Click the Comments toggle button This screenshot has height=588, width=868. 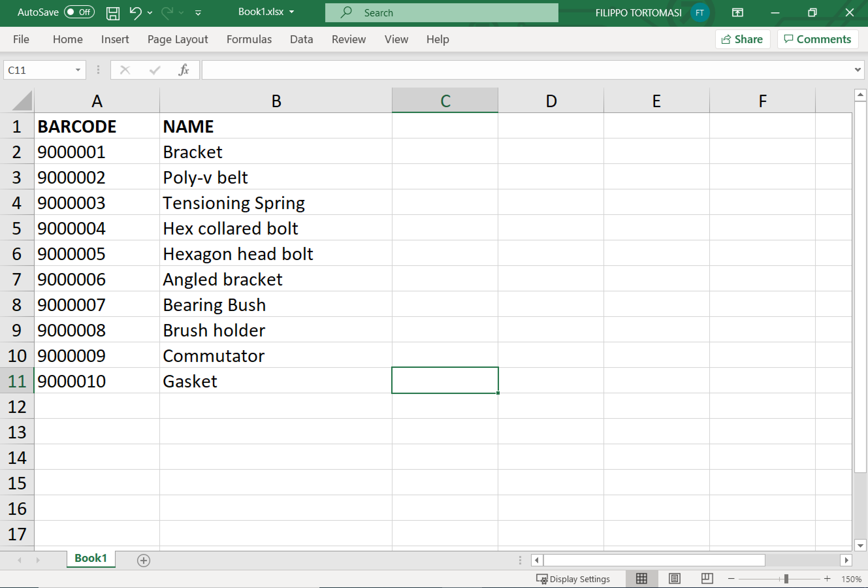point(817,39)
